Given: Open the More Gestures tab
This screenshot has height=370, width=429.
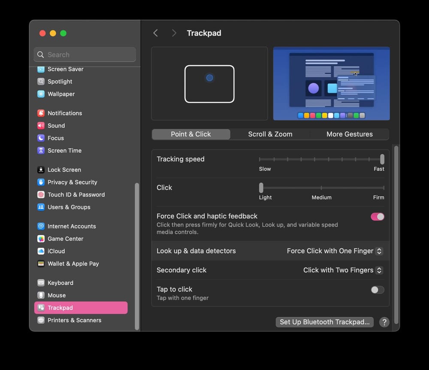Looking at the screenshot, I should pos(350,134).
